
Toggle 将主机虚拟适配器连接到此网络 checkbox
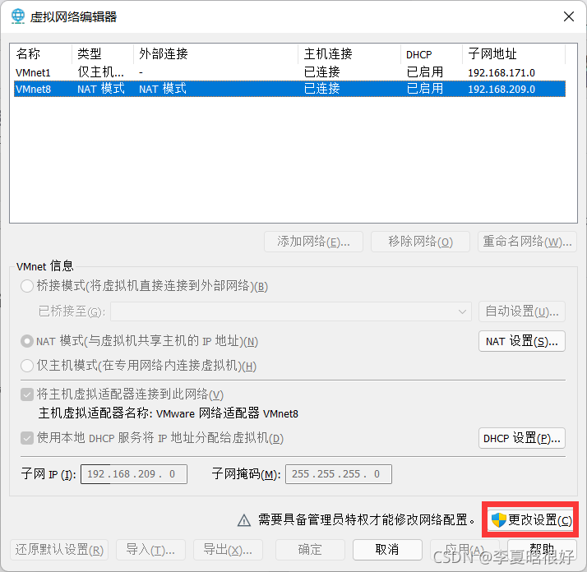coord(27,394)
